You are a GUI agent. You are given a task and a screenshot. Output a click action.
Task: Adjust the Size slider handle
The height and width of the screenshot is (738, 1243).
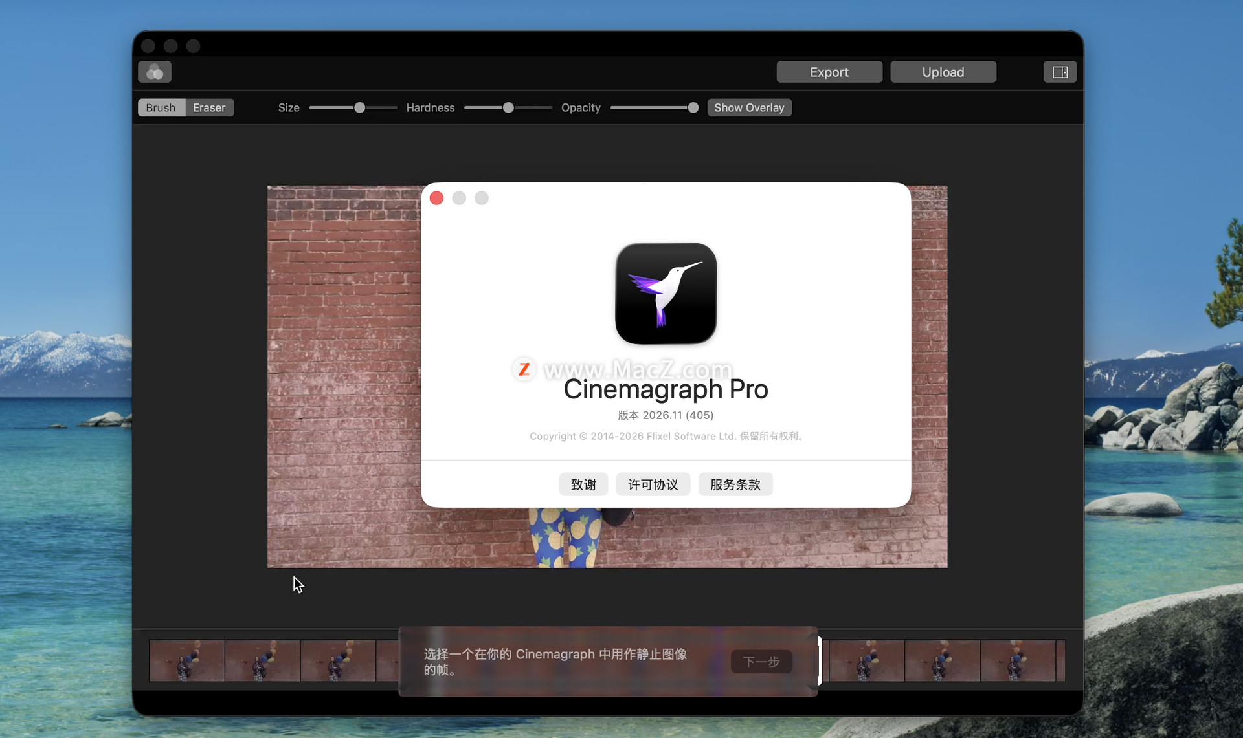pyautogui.click(x=359, y=107)
